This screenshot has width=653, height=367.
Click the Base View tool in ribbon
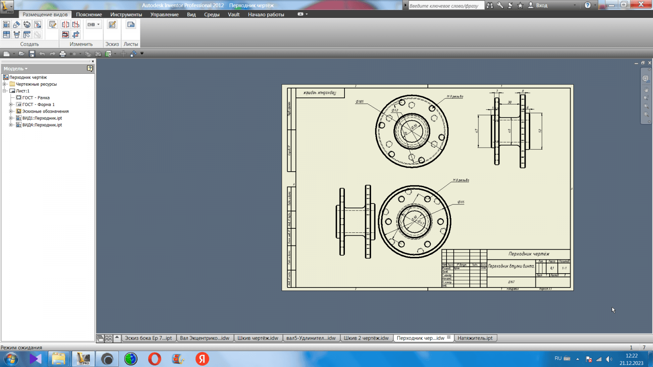tap(7, 24)
